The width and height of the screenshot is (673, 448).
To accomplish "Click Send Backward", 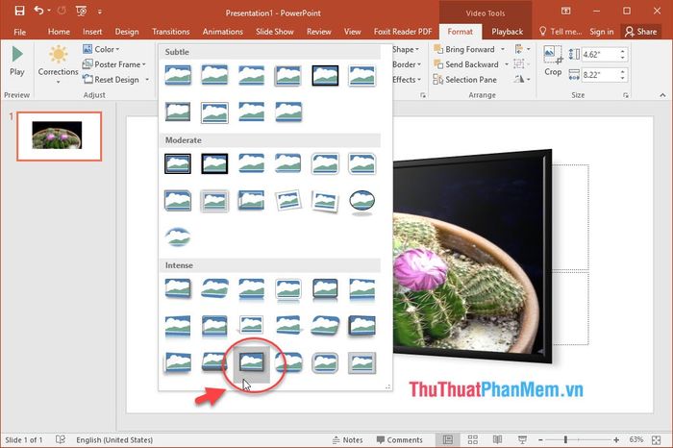I will 466,64.
